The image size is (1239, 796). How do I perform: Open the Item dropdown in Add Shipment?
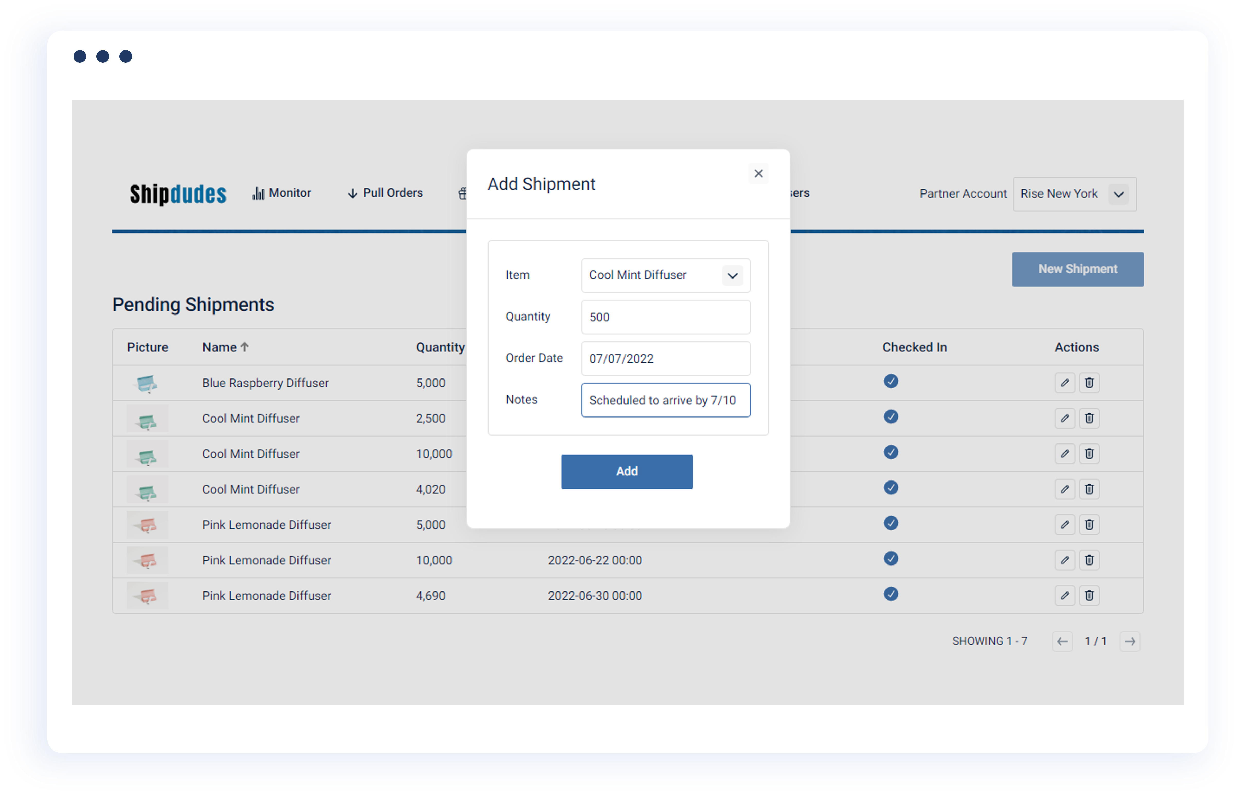[x=732, y=275]
